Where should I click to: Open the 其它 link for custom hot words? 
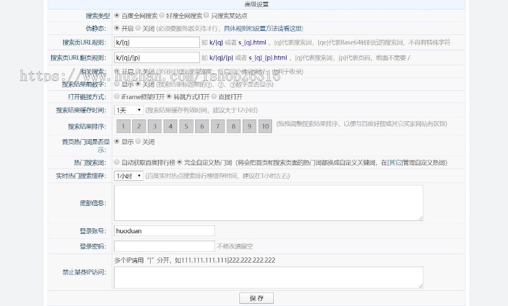pyautogui.click(x=395, y=163)
